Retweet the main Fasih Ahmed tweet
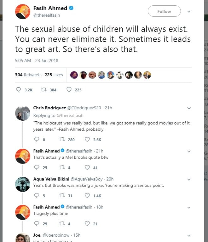Image resolution: width=208 pixels, height=242 pixels. (43, 90)
